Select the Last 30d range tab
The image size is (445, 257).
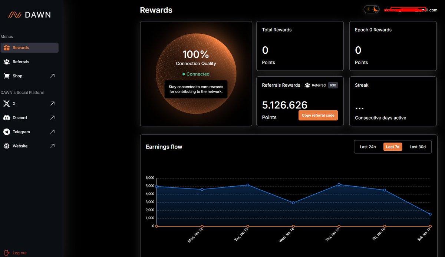pos(418,147)
